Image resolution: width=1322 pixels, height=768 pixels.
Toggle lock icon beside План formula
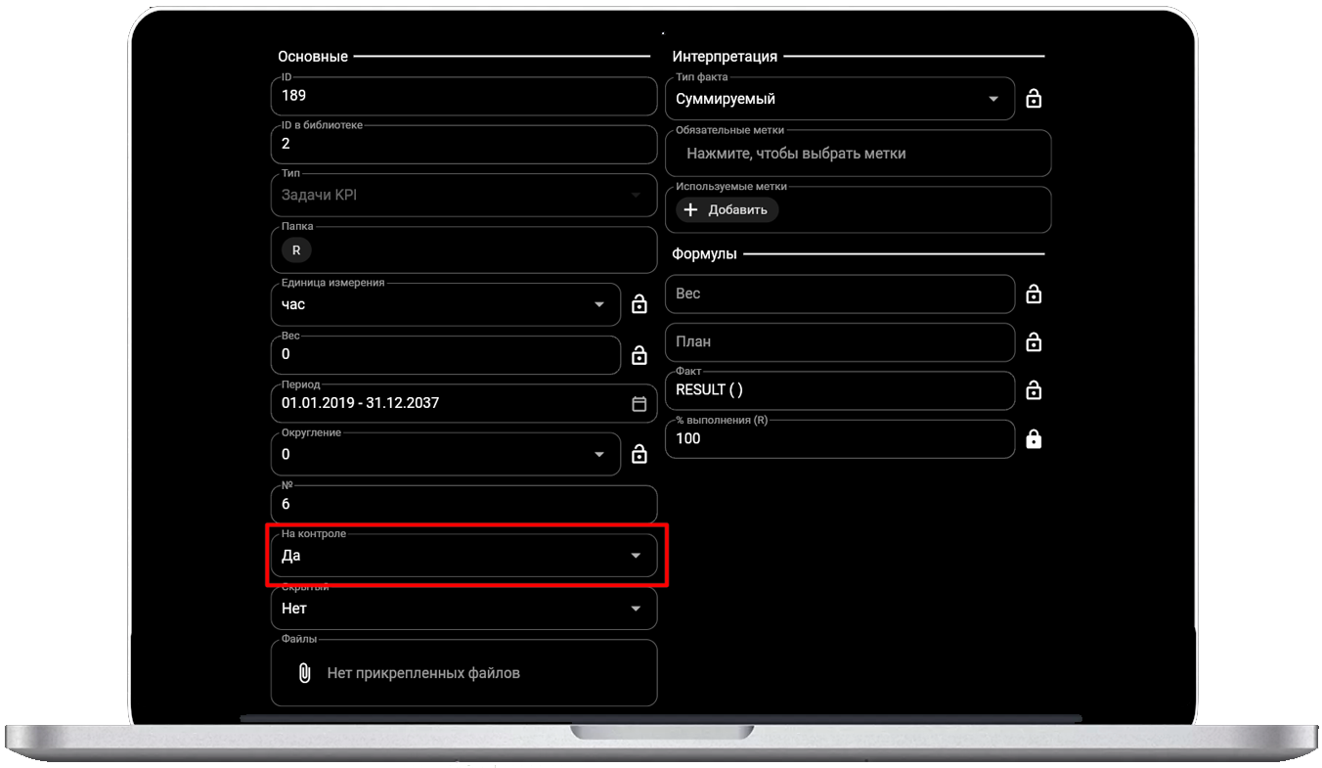click(1034, 342)
